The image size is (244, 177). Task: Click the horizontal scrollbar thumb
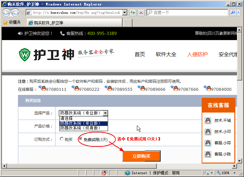coord(82,166)
